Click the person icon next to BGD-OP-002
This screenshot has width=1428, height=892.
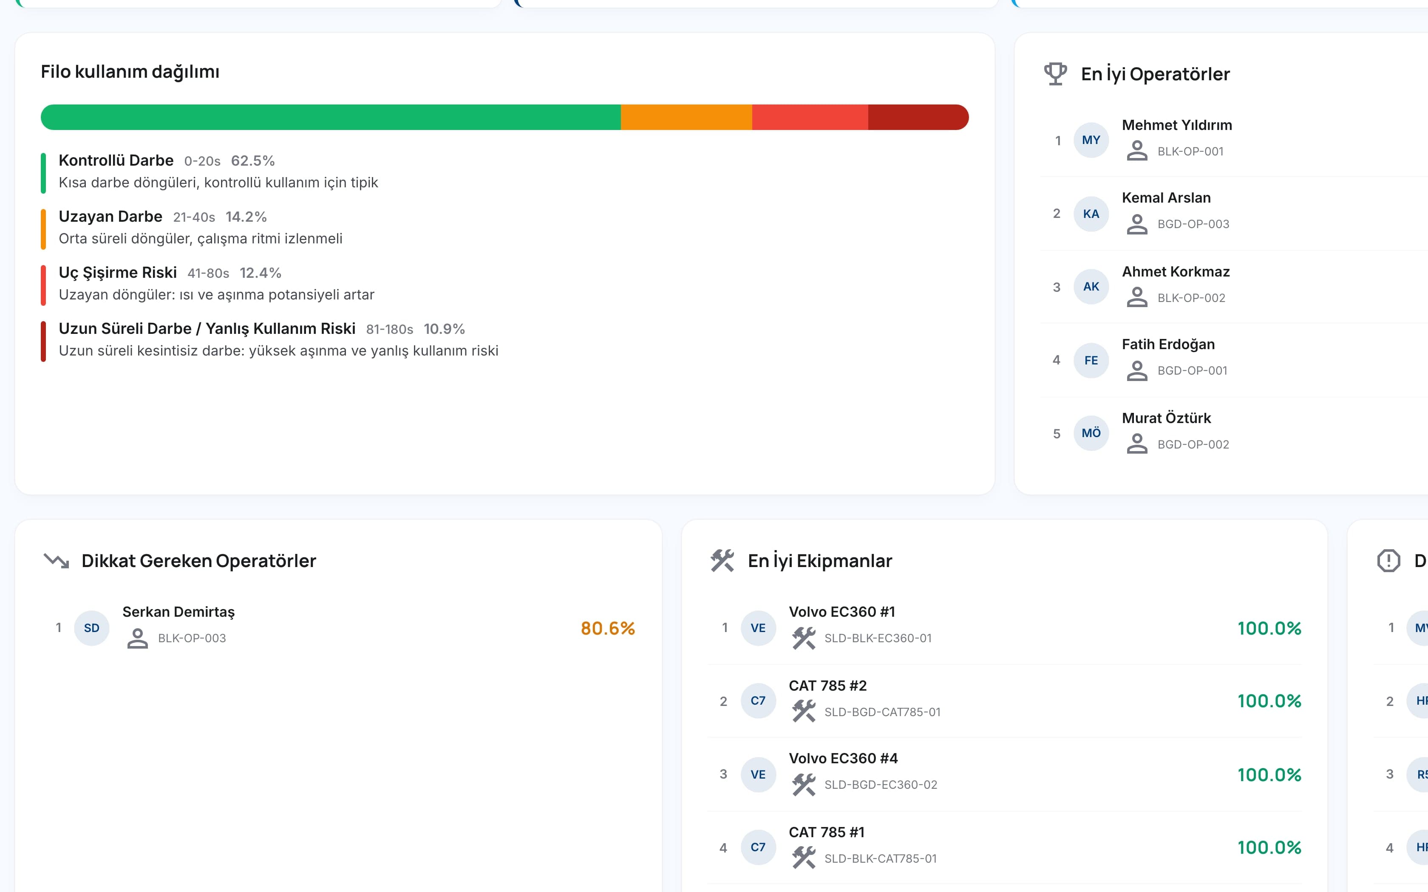click(1137, 443)
